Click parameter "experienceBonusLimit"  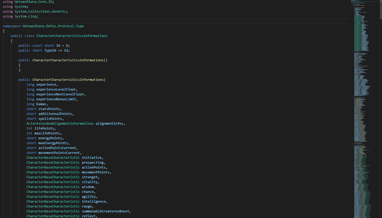click(56, 99)
